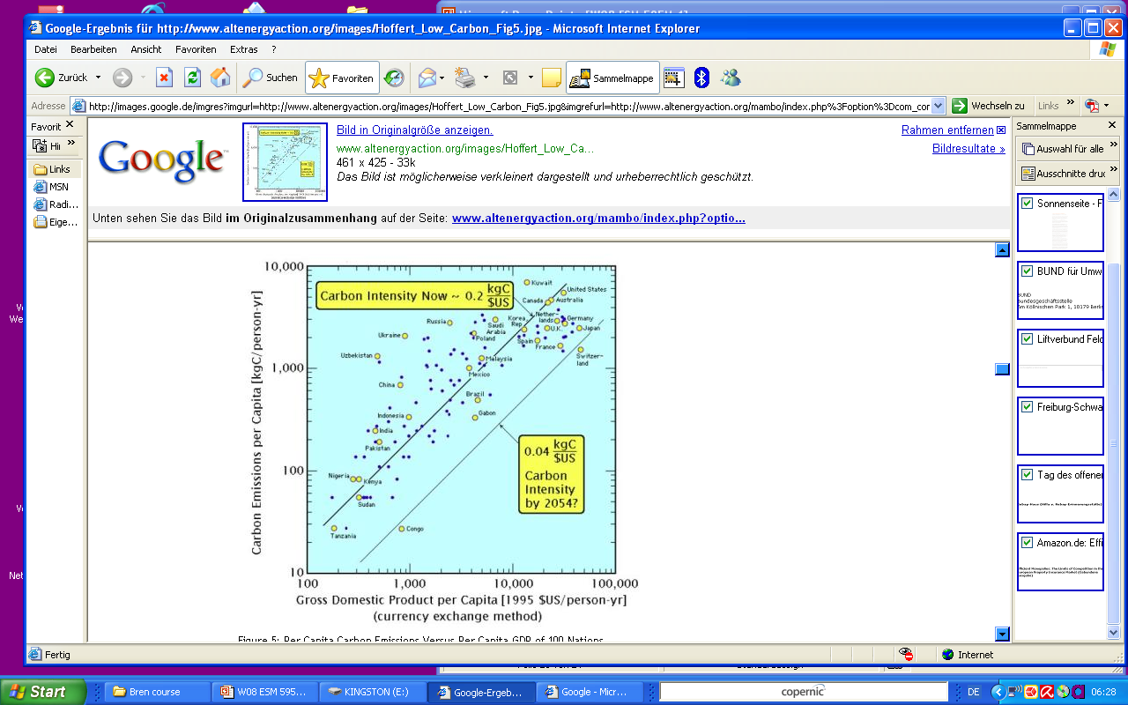Open the print button dropdown arrow

coord(486,78)
